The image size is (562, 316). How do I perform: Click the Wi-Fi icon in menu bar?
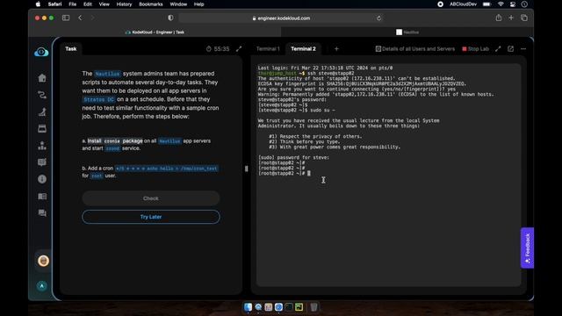501,4
